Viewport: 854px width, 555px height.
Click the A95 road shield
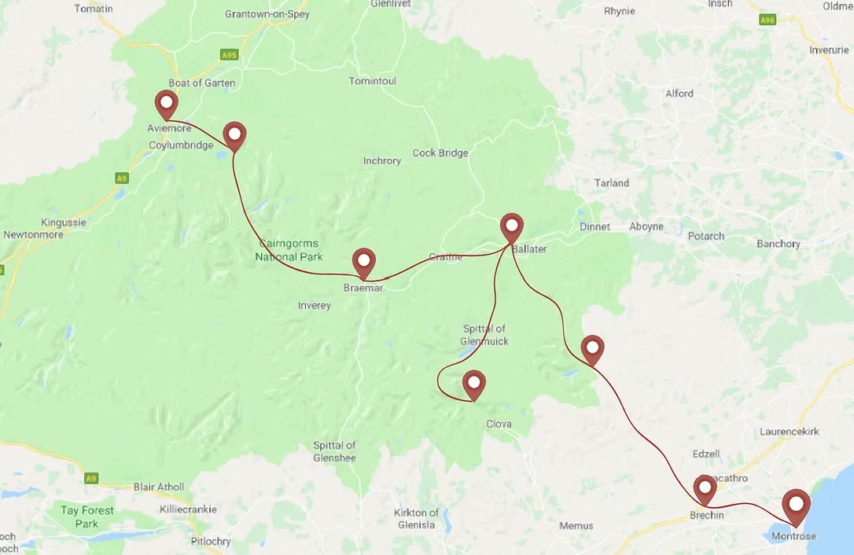tap(230, 54)
